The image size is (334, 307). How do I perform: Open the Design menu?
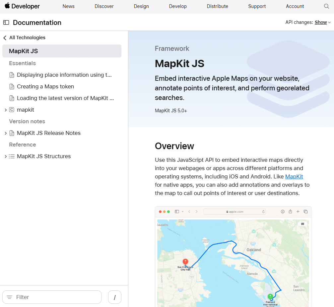click(141, 6)
